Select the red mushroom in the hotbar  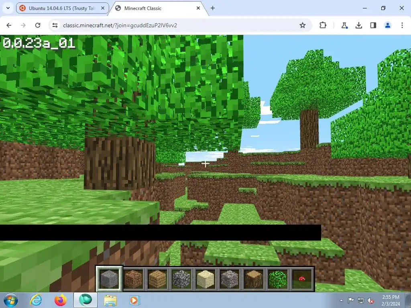click(x=302, y=279)
